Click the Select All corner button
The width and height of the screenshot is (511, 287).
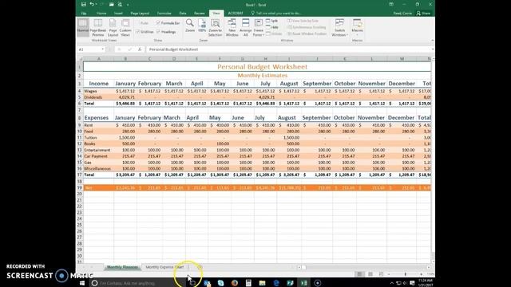(x=80, y=58)
